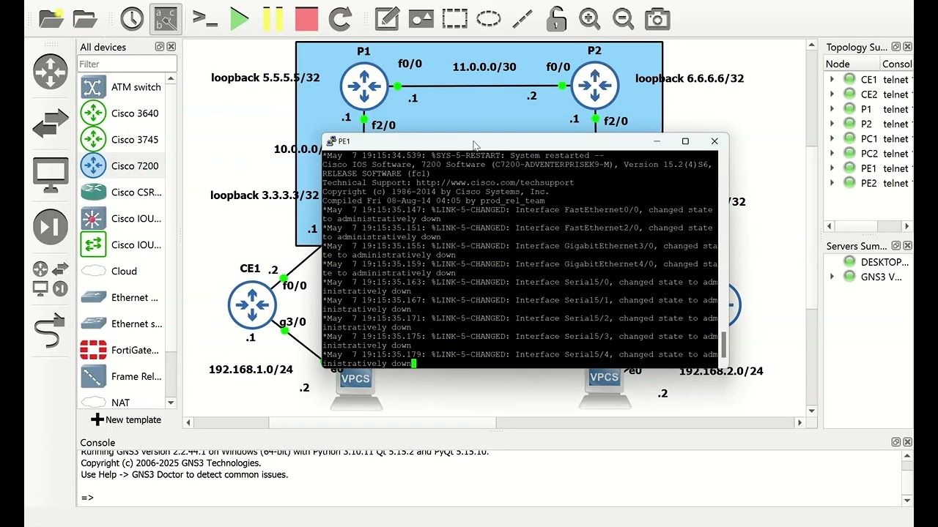The image size is (938, 527).
Task: Float the Topology Summary panel
Action: click(896, 47)
